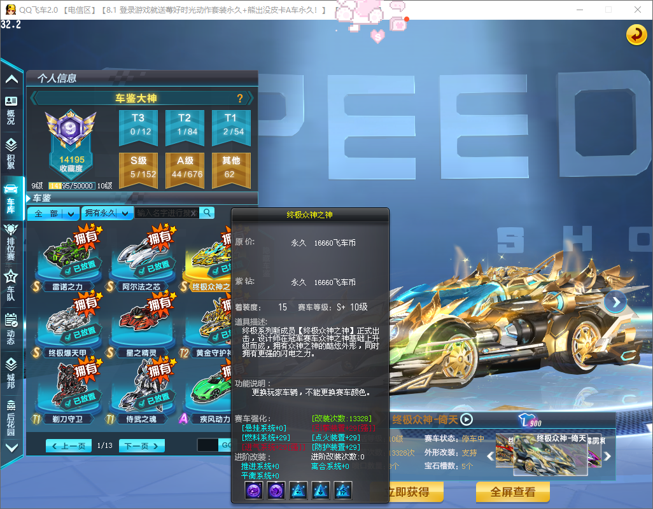This screenshot has height=509, width=653.
Task: Click the yellow back arrow button
Action: point(636,35)
